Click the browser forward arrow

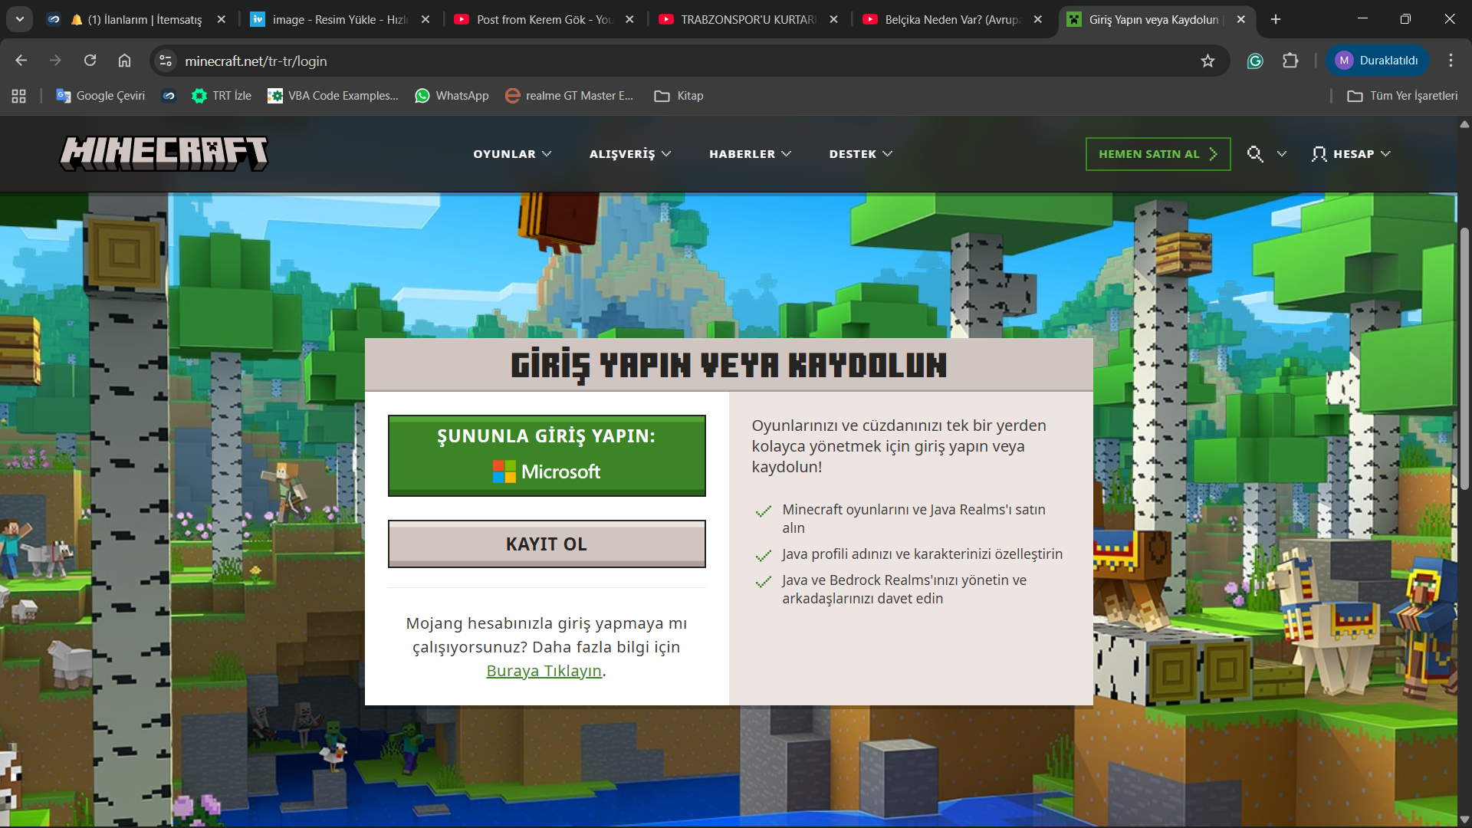55,61
